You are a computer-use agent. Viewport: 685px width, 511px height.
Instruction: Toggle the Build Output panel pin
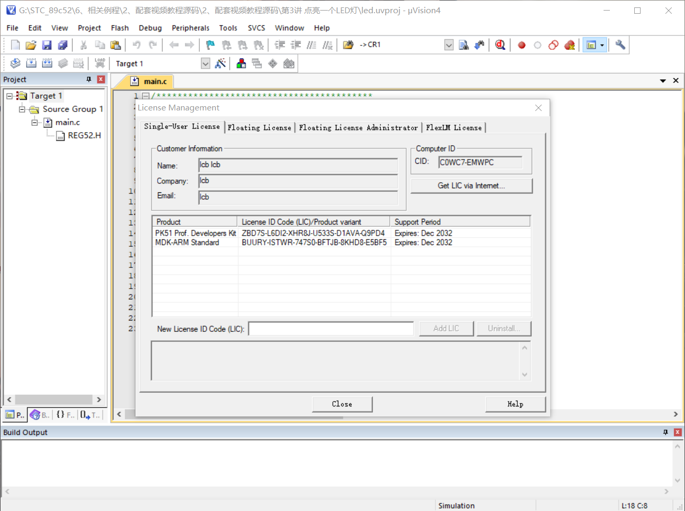665,432
